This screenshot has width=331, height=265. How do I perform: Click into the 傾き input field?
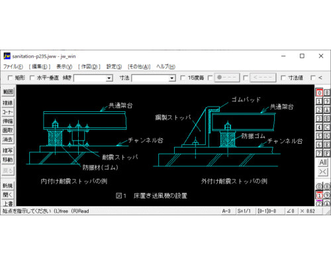point(90,78)
